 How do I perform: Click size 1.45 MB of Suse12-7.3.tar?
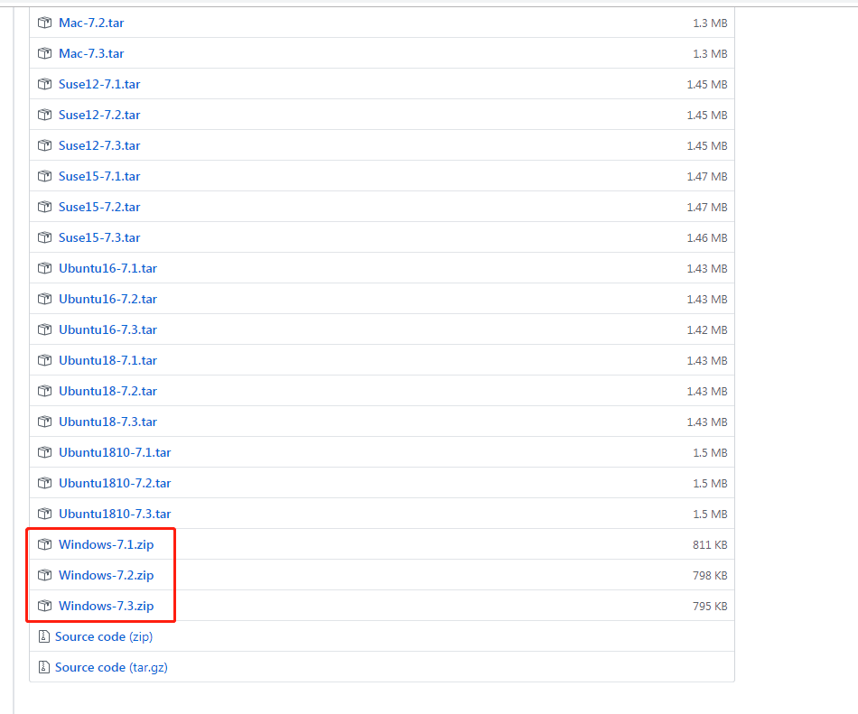(x=707, y=146)
